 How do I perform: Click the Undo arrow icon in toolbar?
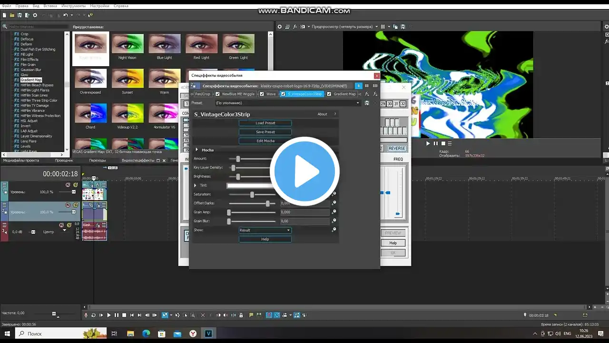point(65,15)
